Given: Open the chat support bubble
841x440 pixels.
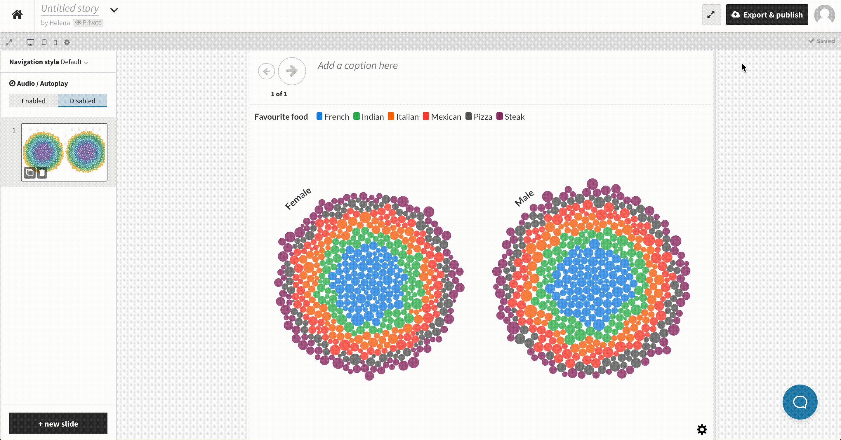Looking at the screenshot, I should point(800,402).
